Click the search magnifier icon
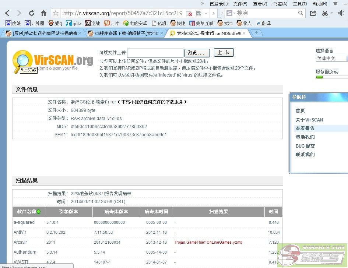This screenshot has width=348, height=268. 300,13
